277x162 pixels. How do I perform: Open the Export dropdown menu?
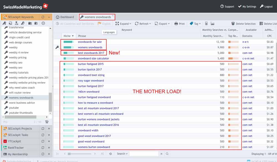coord(162,24)
